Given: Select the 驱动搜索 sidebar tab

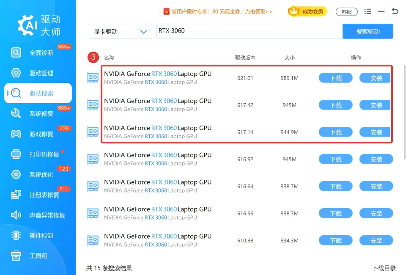Looking at the screenshot, I should tap(38, 93).
